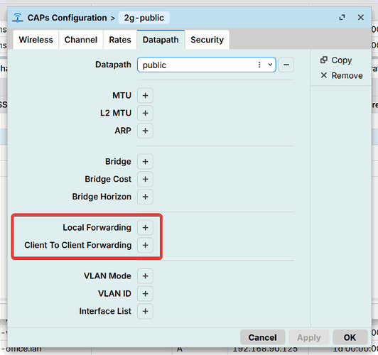Image resolution: width=378 pixels, height=355 pixels.
Task: Click the minus button beside Datapath
Action: click(286, 65)
